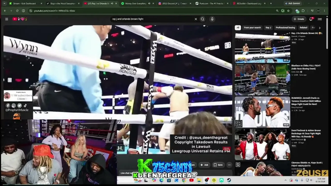This screenshot has height=186, width=331.
Task: Select the All filter chip
Action: pos(238,28)
